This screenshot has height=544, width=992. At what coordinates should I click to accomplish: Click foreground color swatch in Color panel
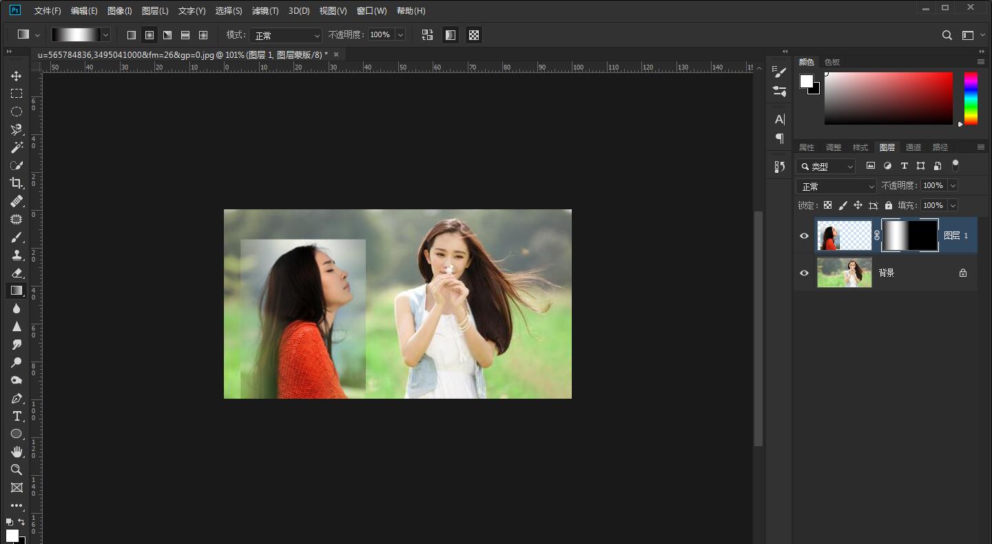coord(806,81)
